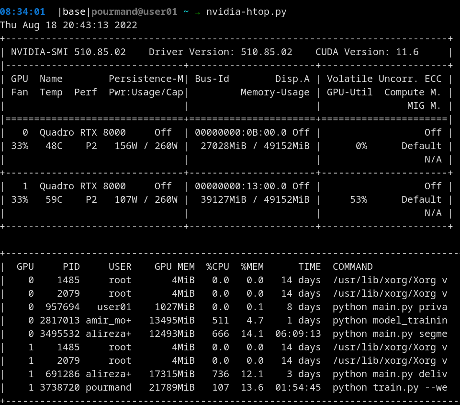Select command python main.py deliv
This screenshot has height=405, width=460.
[x=390, y=374]
